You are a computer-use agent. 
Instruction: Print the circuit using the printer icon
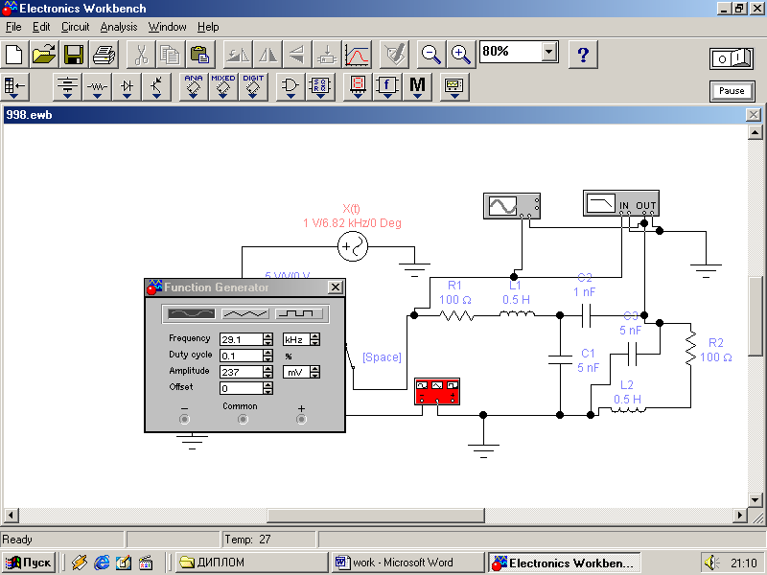104,55
